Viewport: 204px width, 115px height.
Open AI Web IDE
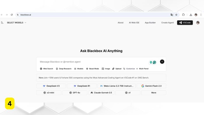pos(134,22)
